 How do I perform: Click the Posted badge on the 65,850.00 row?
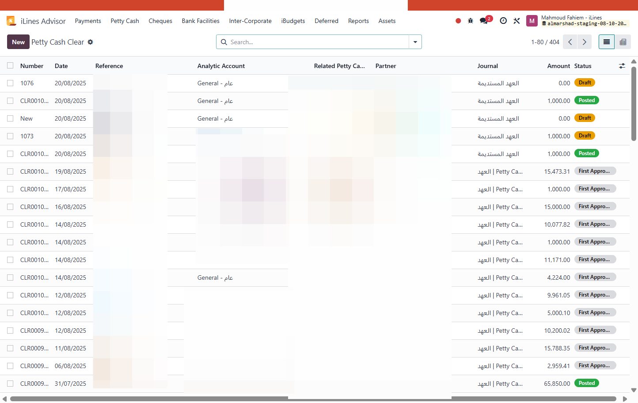tap(587, 383)
